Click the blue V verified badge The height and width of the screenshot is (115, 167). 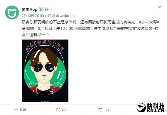[x=41, y=9]
